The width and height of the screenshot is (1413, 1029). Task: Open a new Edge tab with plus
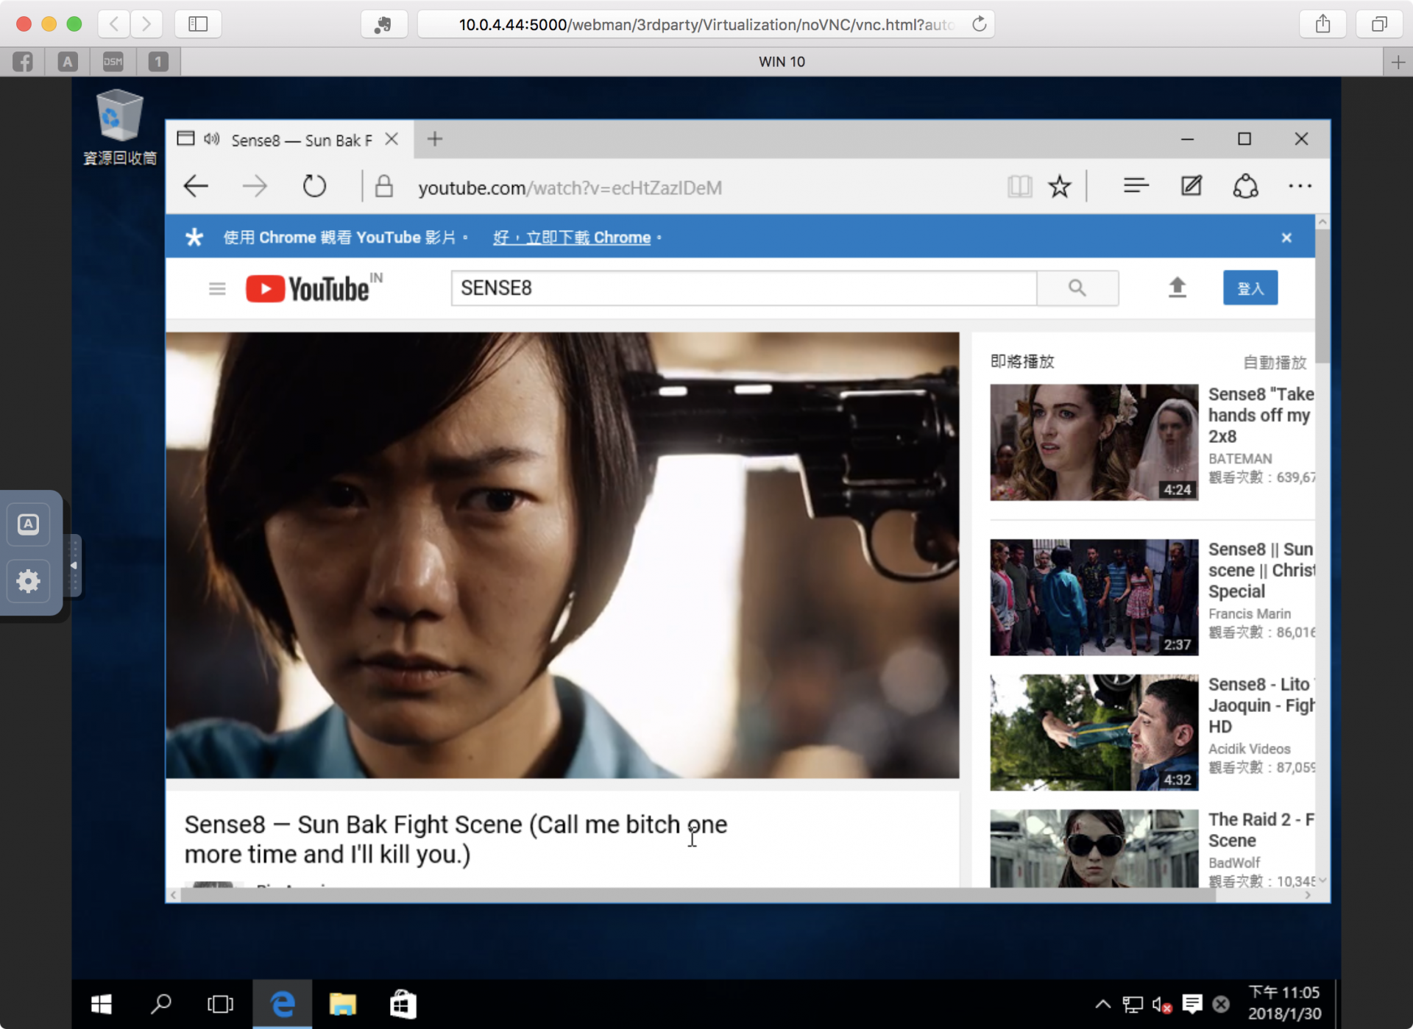(435, 139)
